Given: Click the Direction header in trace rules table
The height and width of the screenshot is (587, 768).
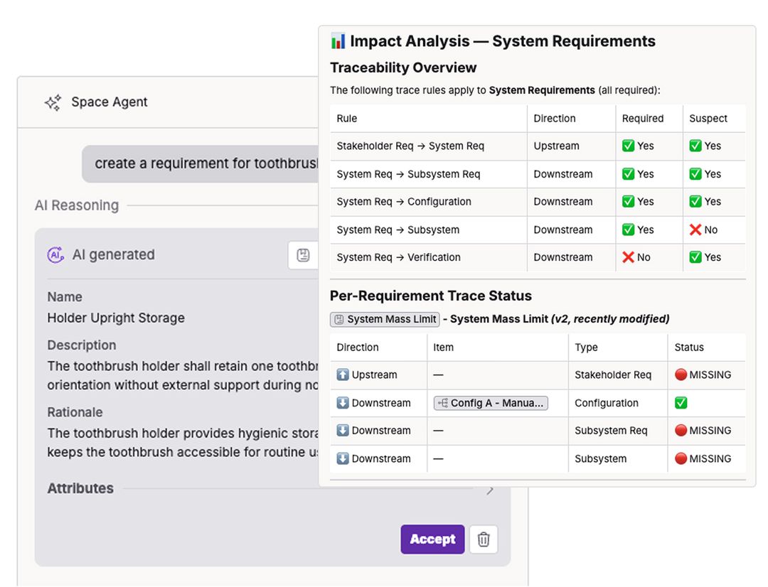Looking at the screenshot, I should (x=555, y=119).
